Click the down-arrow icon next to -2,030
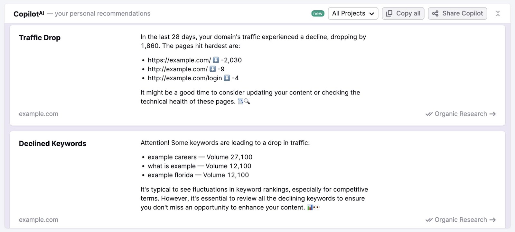The width and height of the screenshot is (515, 232). [216, 60]
